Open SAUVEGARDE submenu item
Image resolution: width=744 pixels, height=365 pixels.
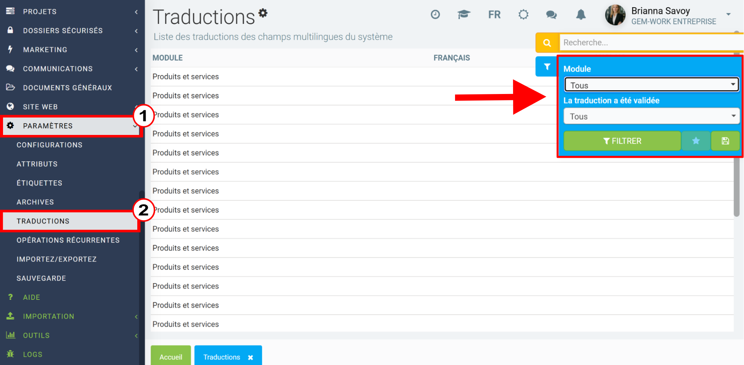coord(41,278)
